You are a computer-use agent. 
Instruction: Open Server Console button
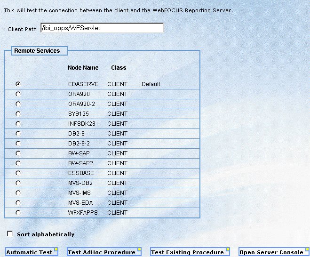click(274, 252)
